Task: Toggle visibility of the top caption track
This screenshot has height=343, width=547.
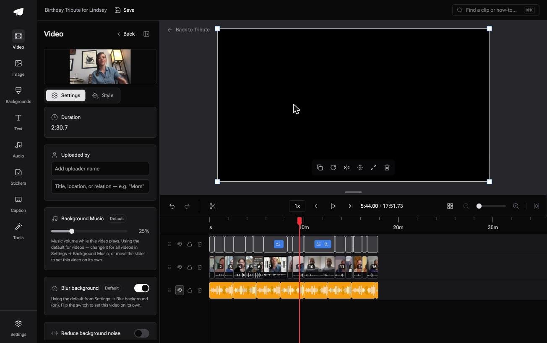Action: [180, 244]
